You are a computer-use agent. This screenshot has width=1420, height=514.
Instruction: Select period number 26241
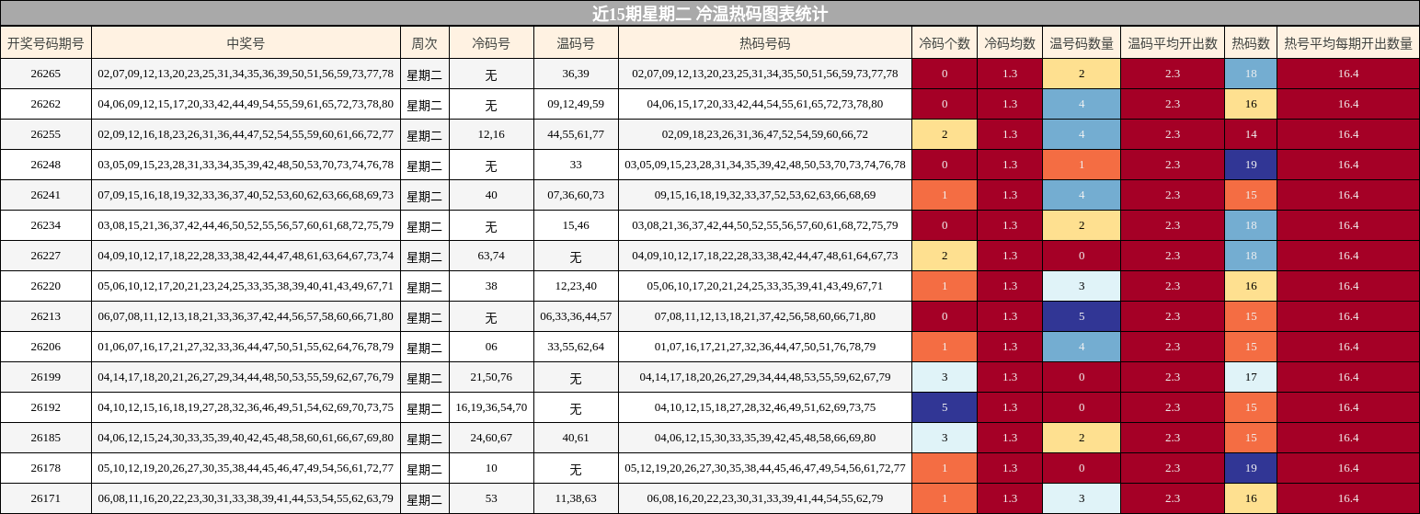(x=46, y=195)
